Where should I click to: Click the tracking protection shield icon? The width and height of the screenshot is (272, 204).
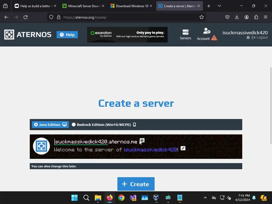(x=51, y=17)
